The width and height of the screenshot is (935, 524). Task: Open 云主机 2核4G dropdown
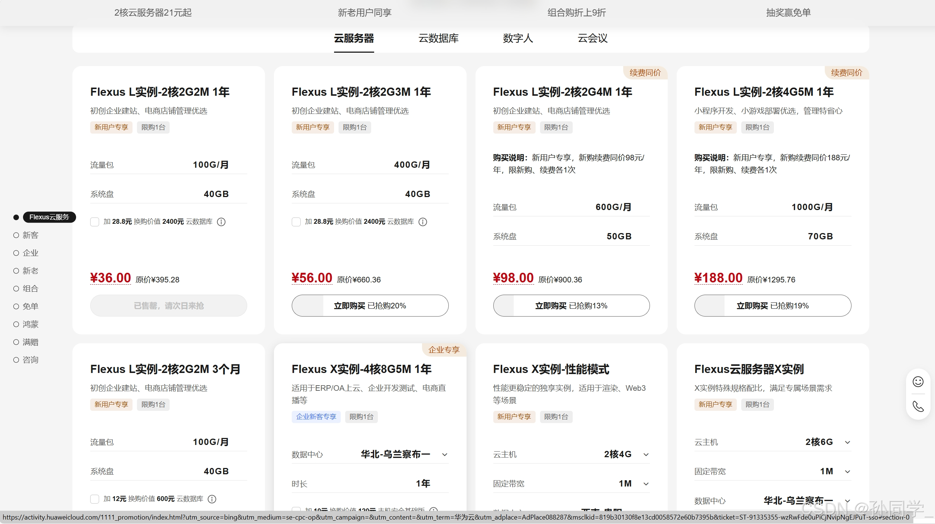coord(646,455)
